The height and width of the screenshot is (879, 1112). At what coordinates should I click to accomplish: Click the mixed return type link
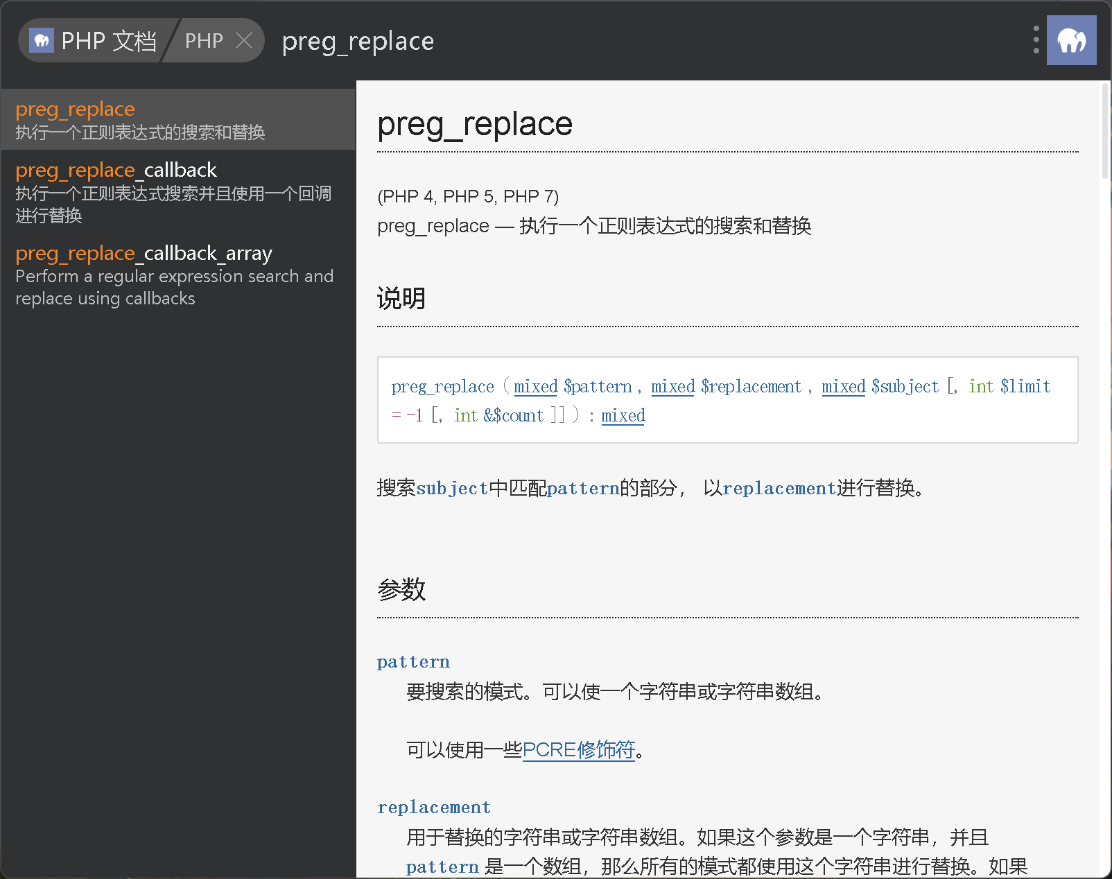[623, 415]
